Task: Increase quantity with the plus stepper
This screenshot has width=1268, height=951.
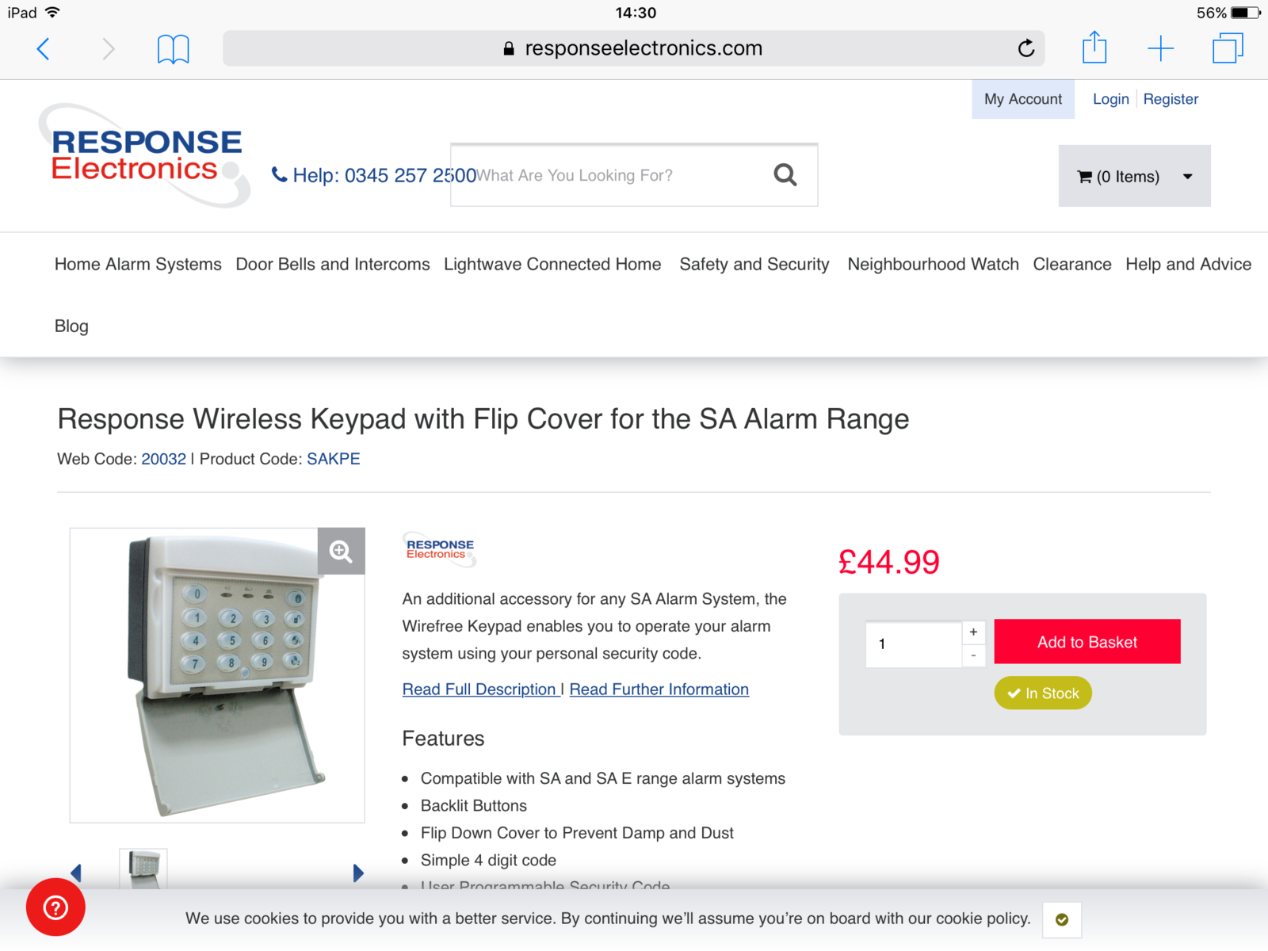Action: click(974, 632)
